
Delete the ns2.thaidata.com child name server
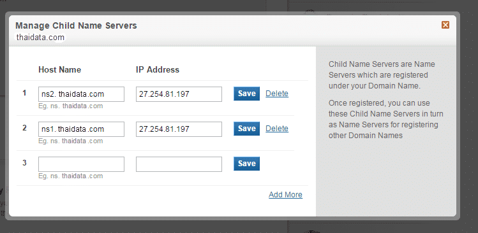click(277, 94)
